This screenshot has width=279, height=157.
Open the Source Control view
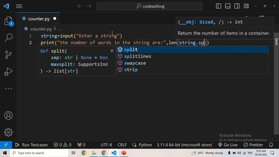click(8, 55)
